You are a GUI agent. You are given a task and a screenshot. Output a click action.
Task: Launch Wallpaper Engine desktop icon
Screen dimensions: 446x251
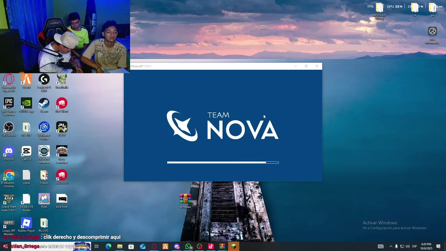tap(44, 131)
